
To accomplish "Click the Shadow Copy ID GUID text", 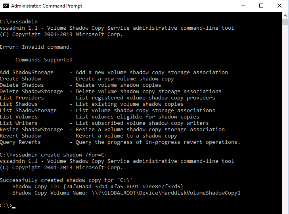I will click(123, 187).
